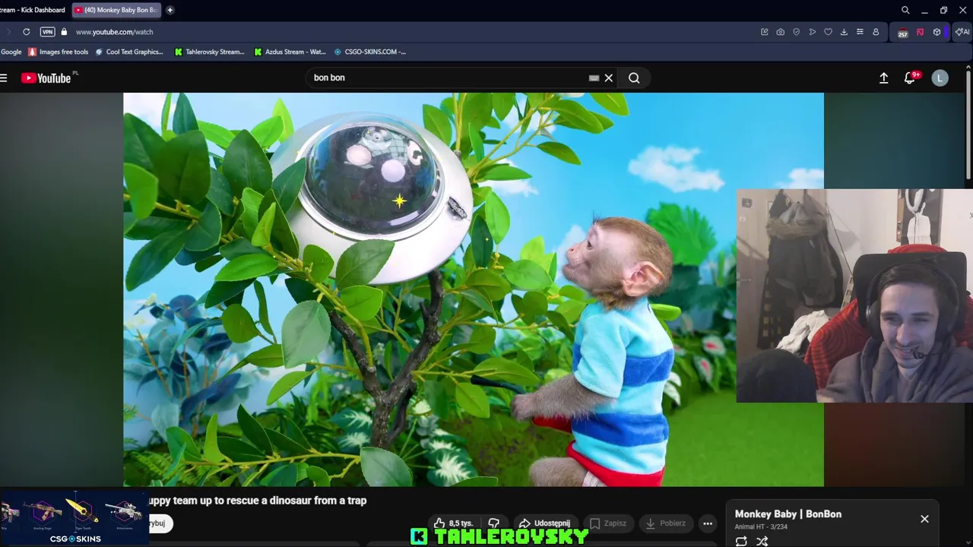Select the Monkey Baby Bon Bon tab
Image resolution: width=973 pixels, height=547 pixels.
click(116, 10)
